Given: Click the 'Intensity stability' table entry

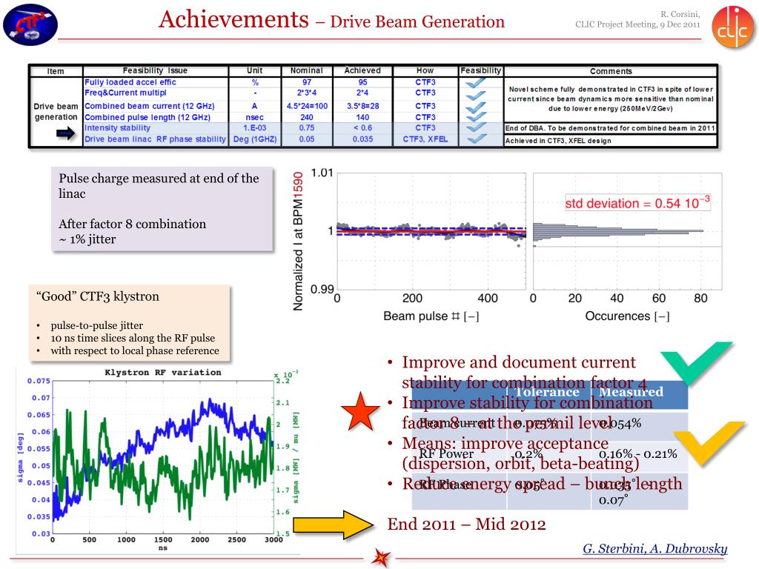Looking at the screenshot, I should 118,127.
